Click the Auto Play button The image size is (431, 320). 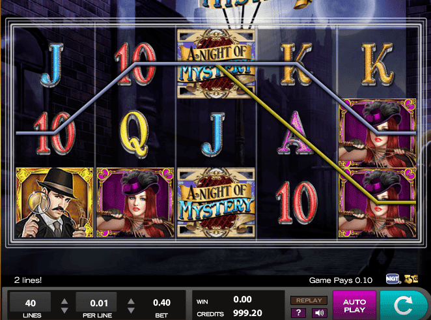354,306
